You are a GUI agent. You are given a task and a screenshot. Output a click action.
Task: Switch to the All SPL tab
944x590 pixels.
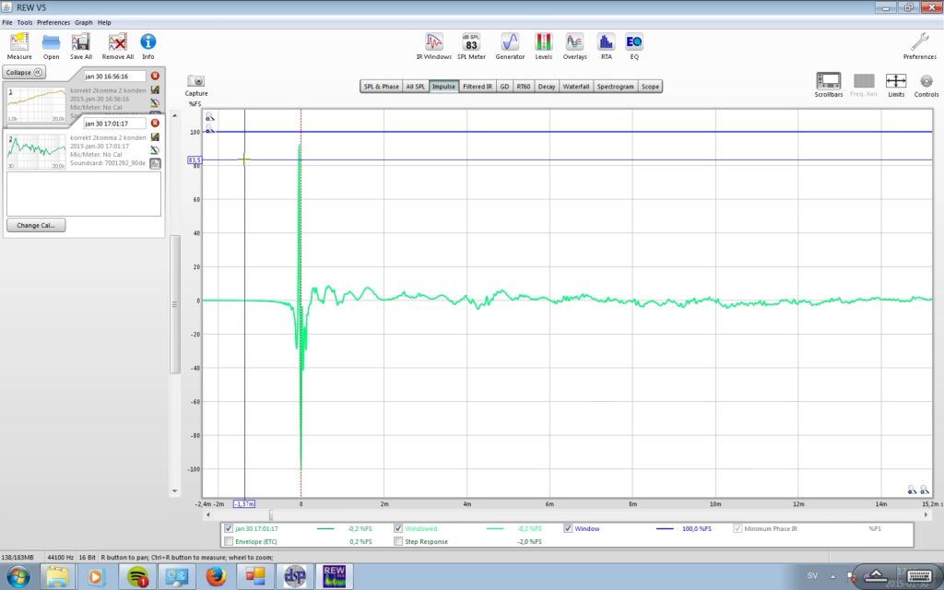point(415,87)
